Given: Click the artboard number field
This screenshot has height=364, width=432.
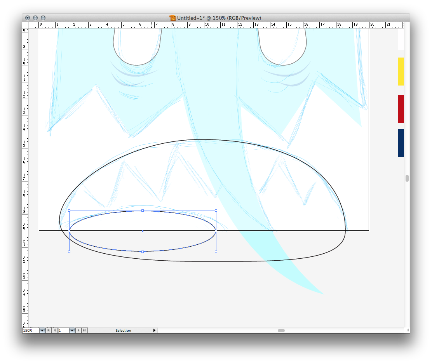Looking at the screenshot, I should (63, 330).
